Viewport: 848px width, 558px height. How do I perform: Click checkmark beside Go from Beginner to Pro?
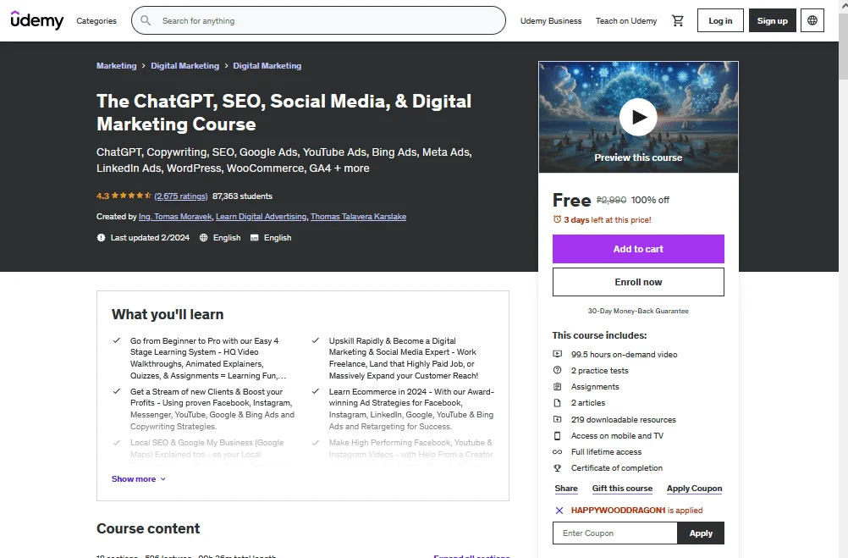pos(116,340)
